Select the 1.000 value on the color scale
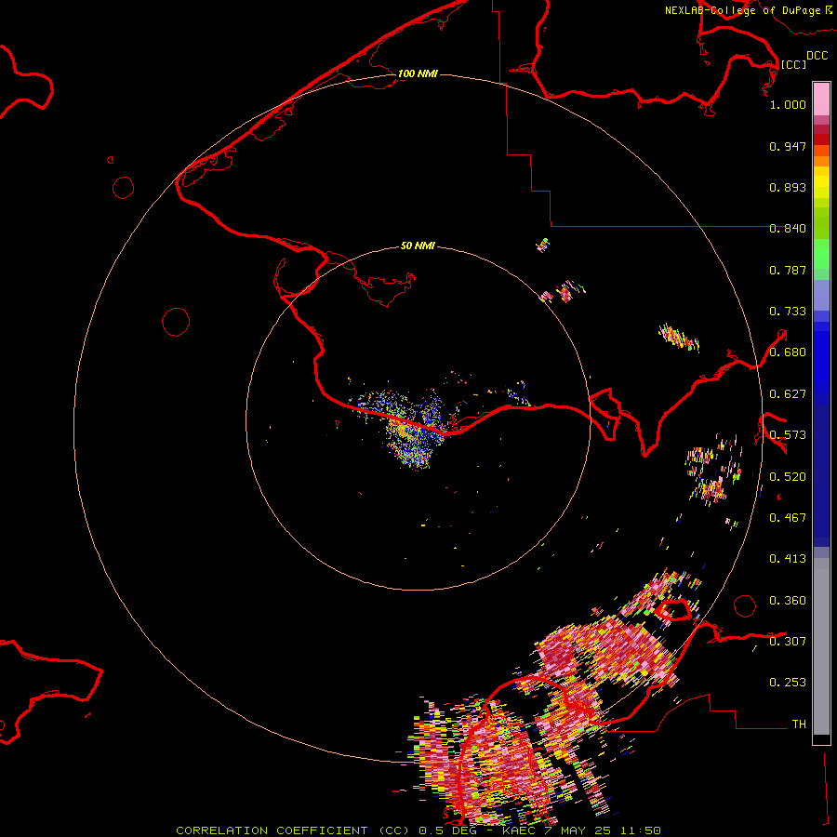 tap(788, 104)
